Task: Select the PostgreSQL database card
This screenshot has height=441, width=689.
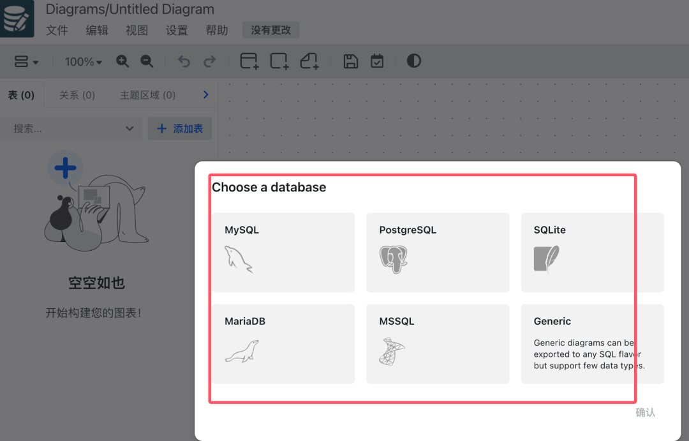Action: point(438,252)
